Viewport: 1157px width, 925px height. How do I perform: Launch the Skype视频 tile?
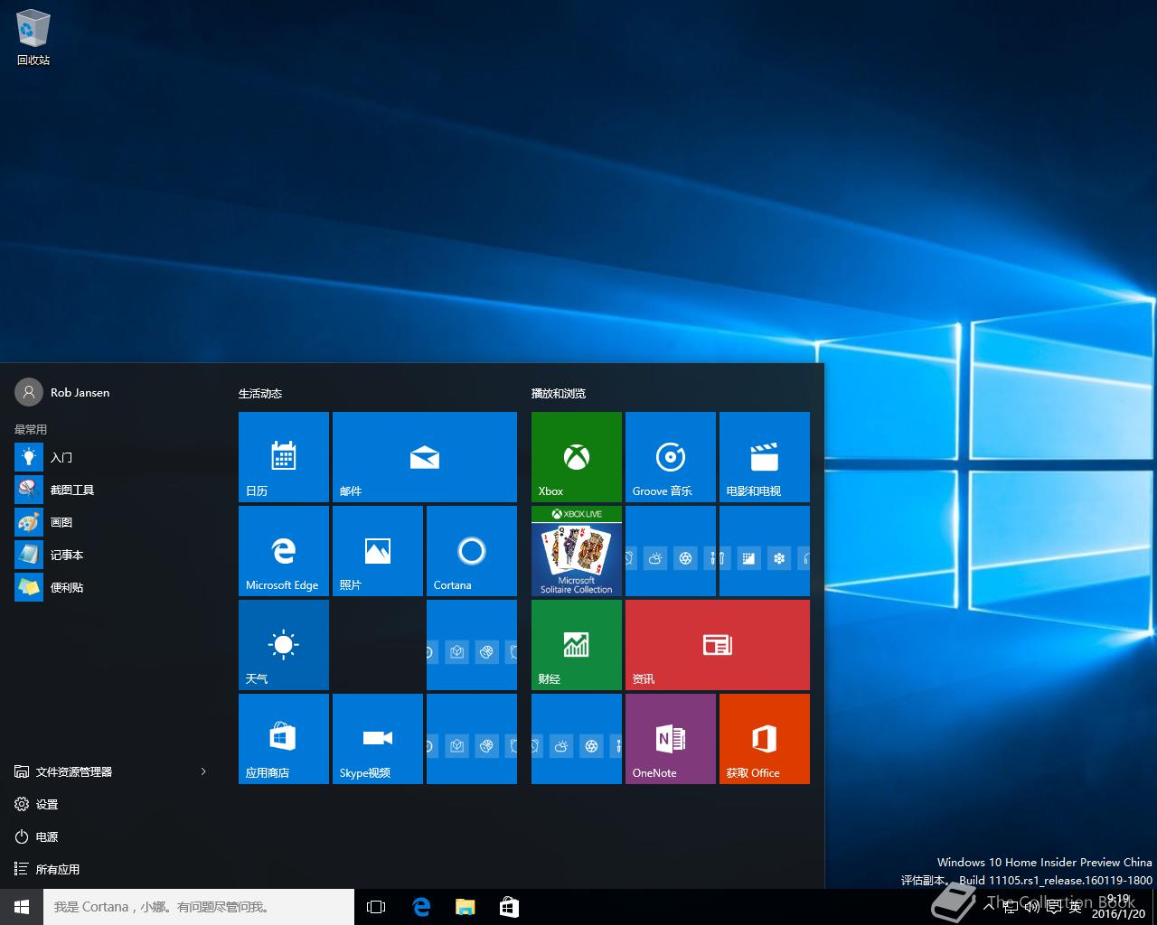pyautogui.click(x=378, y=739)
